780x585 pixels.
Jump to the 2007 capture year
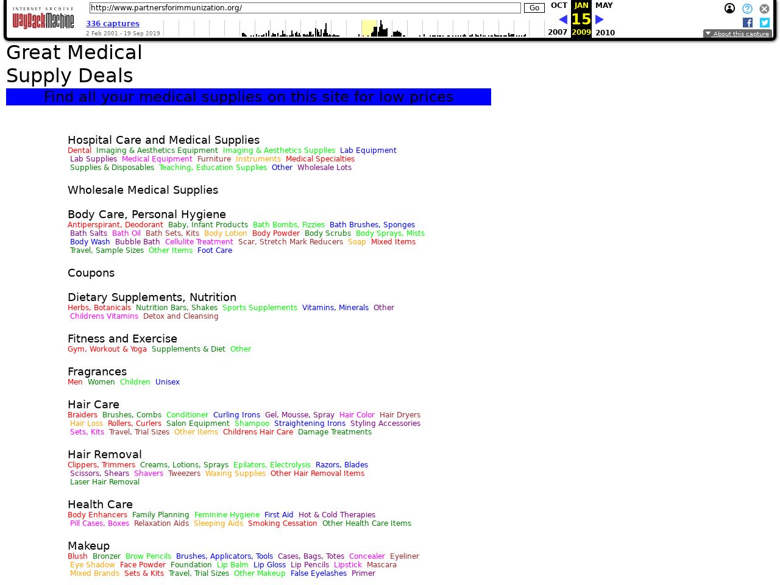click(x=558, y=32)
